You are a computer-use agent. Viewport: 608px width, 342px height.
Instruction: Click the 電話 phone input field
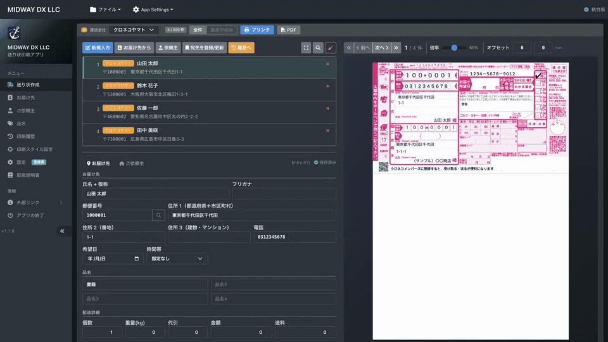294,237
